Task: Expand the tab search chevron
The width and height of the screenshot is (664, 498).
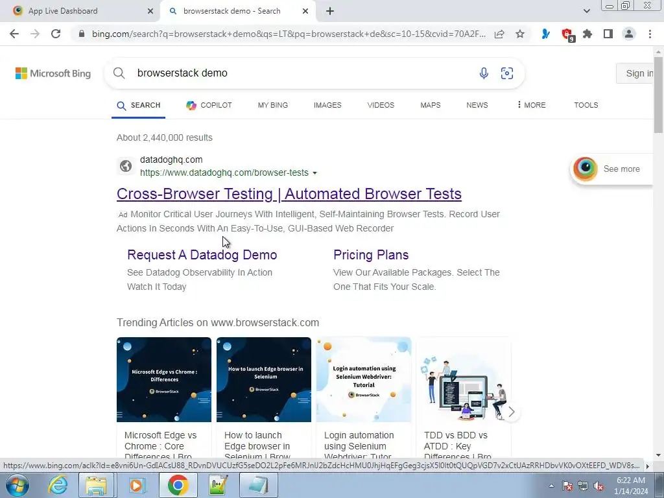Action: click(586, 11)
